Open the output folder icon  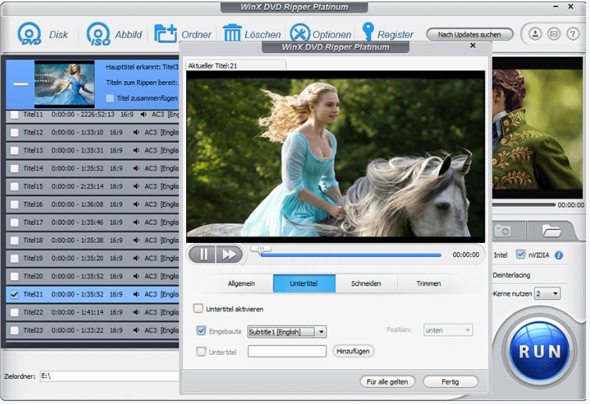[x=551, y=230]
